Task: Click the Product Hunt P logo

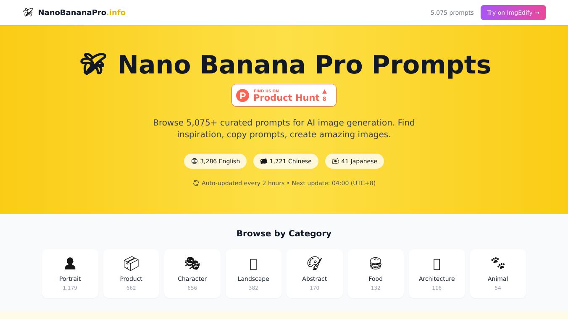Action: click(x=242, y=95)
